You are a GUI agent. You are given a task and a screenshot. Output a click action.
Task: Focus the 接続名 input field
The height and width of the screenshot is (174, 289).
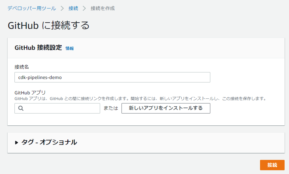(112, 77)
